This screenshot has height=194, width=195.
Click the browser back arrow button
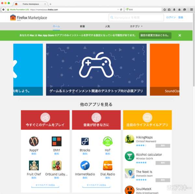coord(4,9)
